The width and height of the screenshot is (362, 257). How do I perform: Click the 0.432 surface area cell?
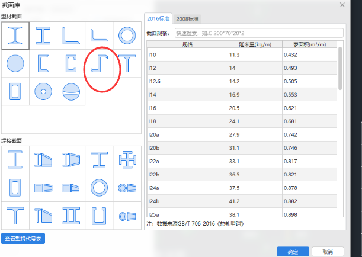[x=309, y=54]
